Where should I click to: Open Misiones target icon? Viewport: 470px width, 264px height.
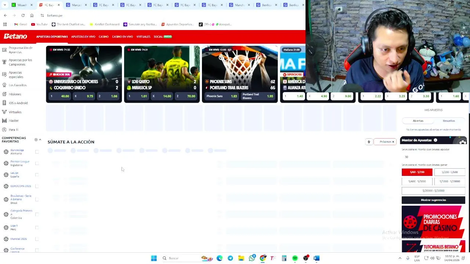coord(4,94)
